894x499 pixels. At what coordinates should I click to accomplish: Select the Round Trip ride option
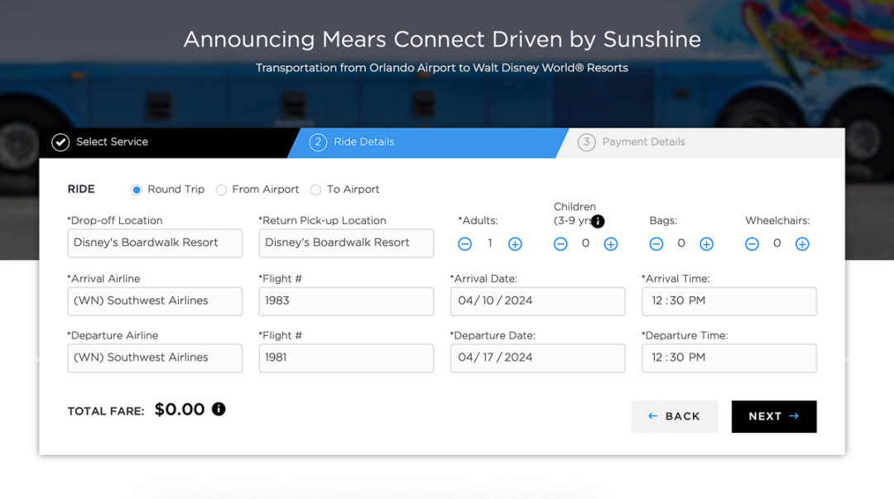coord(136,190)
